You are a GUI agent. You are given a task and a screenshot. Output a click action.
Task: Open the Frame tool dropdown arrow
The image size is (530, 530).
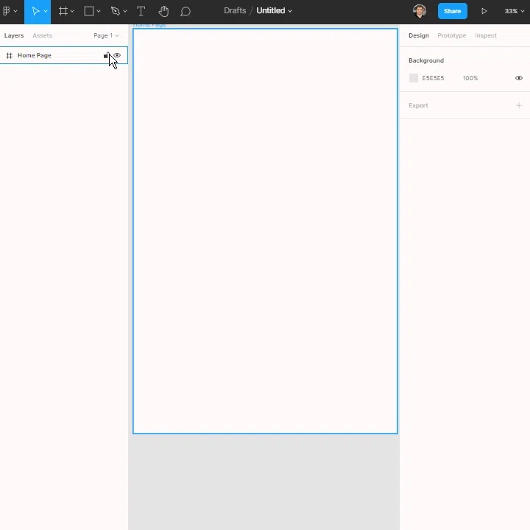click(x=72, y=11)
